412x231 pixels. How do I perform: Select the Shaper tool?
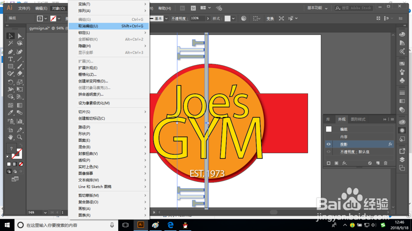(11, 74)
